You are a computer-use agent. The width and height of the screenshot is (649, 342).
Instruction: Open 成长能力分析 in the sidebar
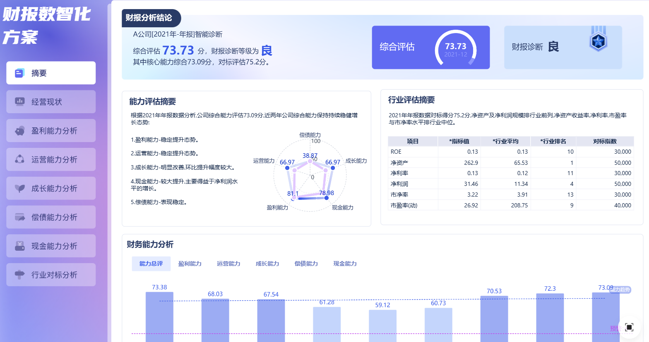[x=51, y=188]
